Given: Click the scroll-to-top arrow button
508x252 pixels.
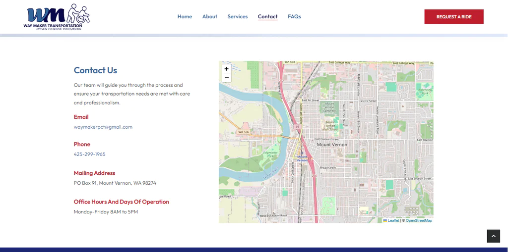Looking at the screenshot, I should point(494,236).
